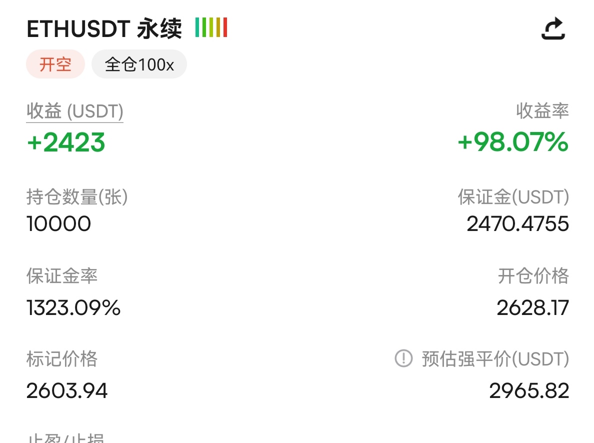Tap the 保证金(USDT) margin value 2470.4755
This screenshot has width=594, height=443.
coord(517,223)
